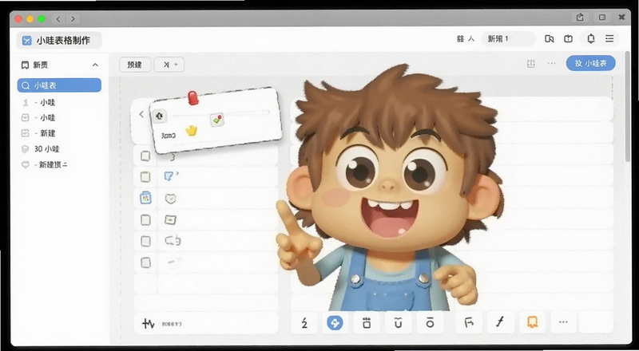Click the 预建 button
This screenshot has height=351, width=639.
point(135,65)
